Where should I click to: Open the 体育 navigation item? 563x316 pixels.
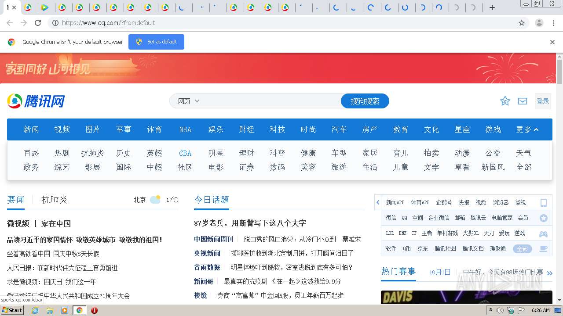[154, 129]
